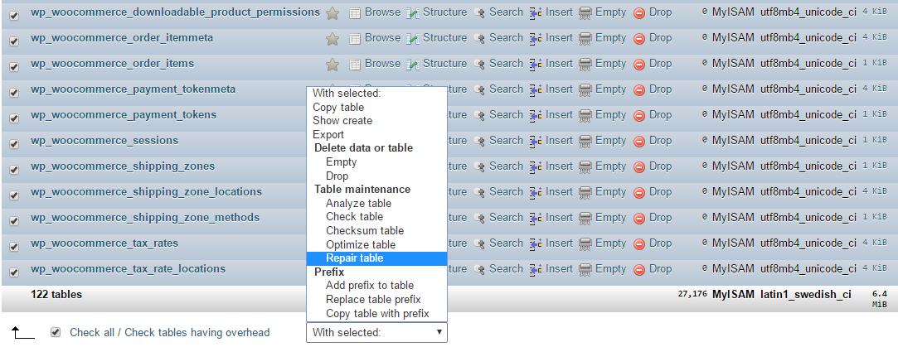
Task: Click Browse icon for wp_woocommerce_order_itemmeta
Action: pyautogui.click(x=355, y=38)
